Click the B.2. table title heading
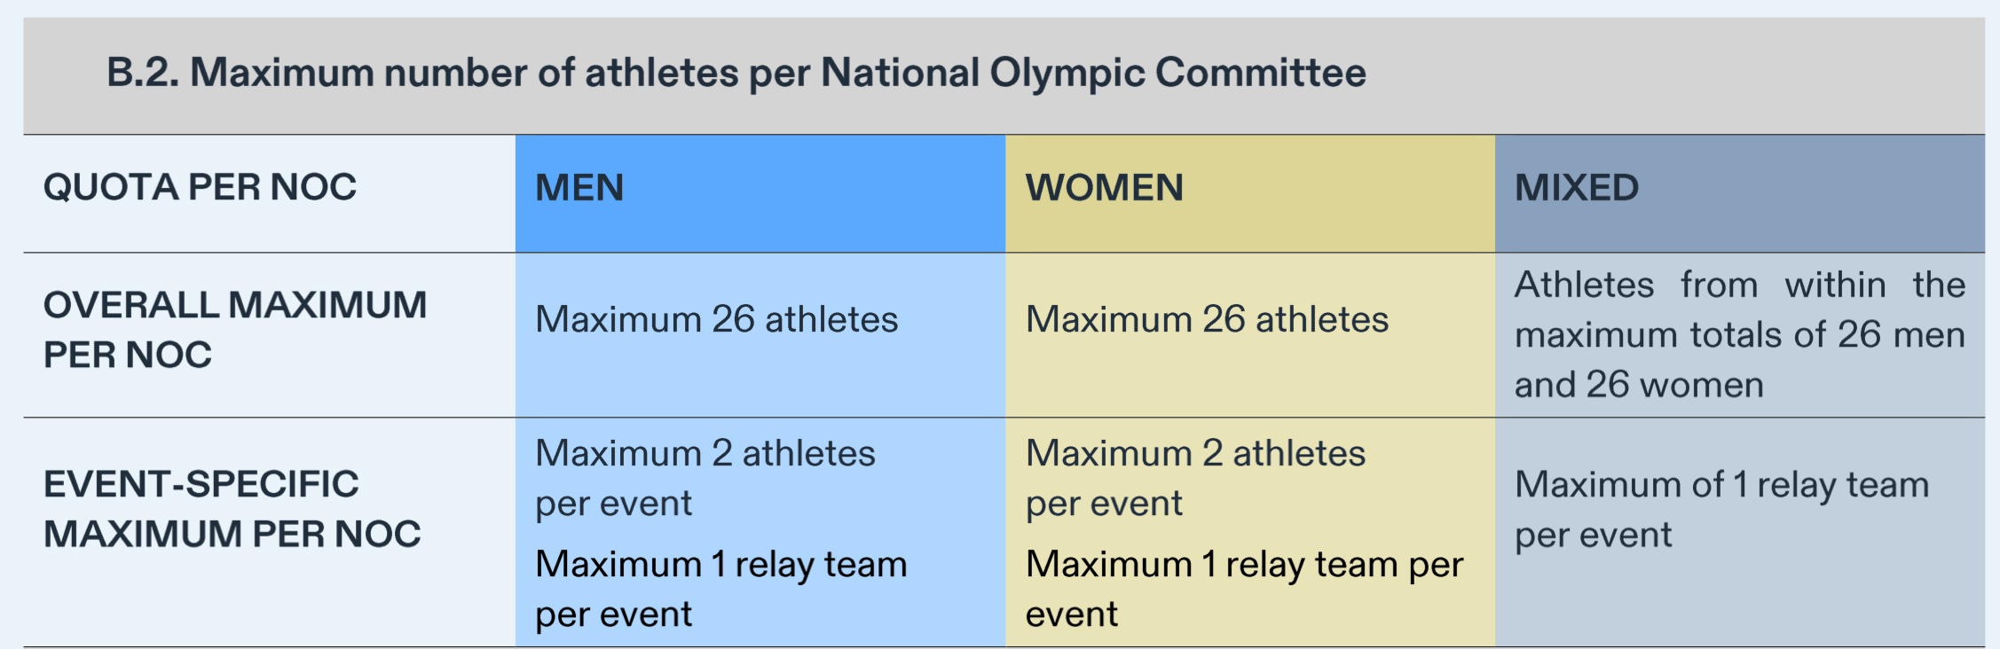This screenshot has width=2000, height=649. coord(736,73)
